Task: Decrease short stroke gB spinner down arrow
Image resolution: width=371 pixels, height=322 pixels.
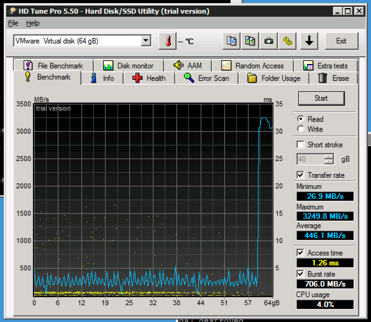Action: coord(329,161)
